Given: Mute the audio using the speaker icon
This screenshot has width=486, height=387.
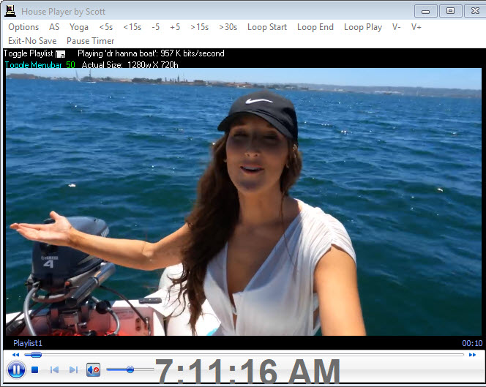Looking at the screenshot, I should coord(94,370).
